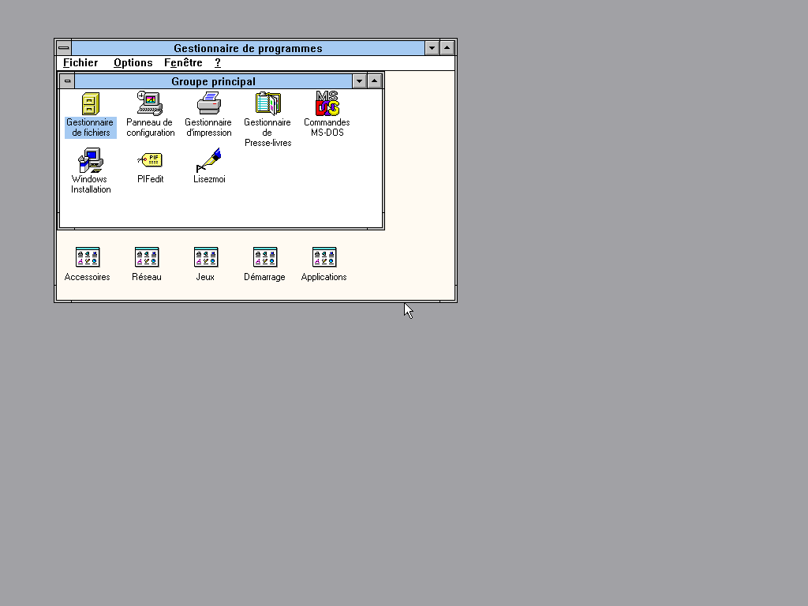The width and height of the screenshot is (808, 606).
Task: Select Gestionnaire de Presse-livres clipboard icon
Action: tap(267, 104)
